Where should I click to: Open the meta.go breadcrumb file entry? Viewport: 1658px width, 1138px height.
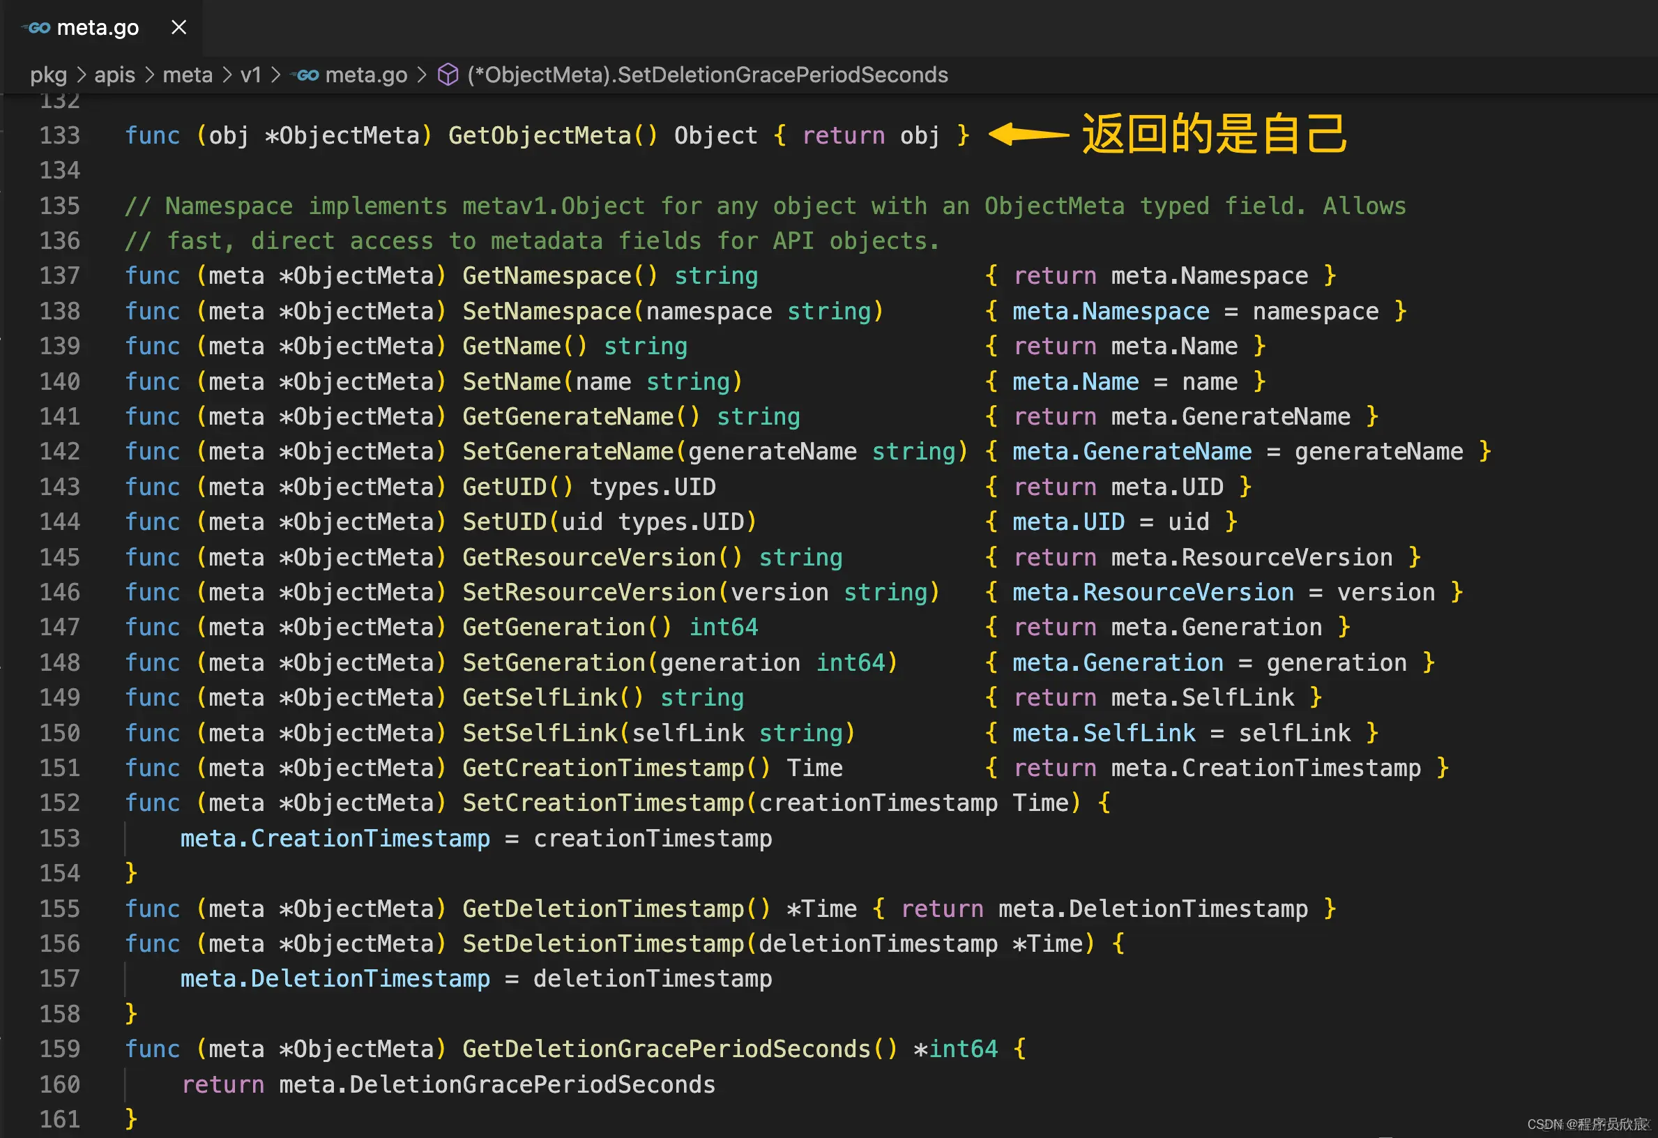tap(366, 75)
